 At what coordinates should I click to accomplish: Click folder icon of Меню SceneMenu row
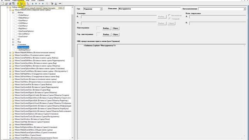pos(13,55)
